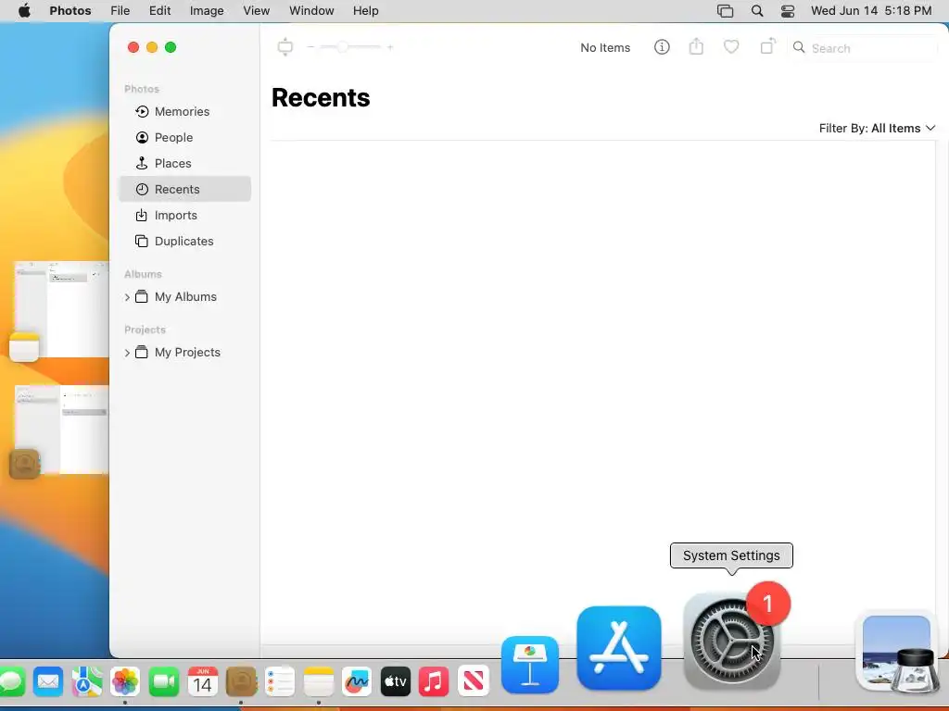Switch to the Notes Stage Manager thumbnail

click(60, 310)
